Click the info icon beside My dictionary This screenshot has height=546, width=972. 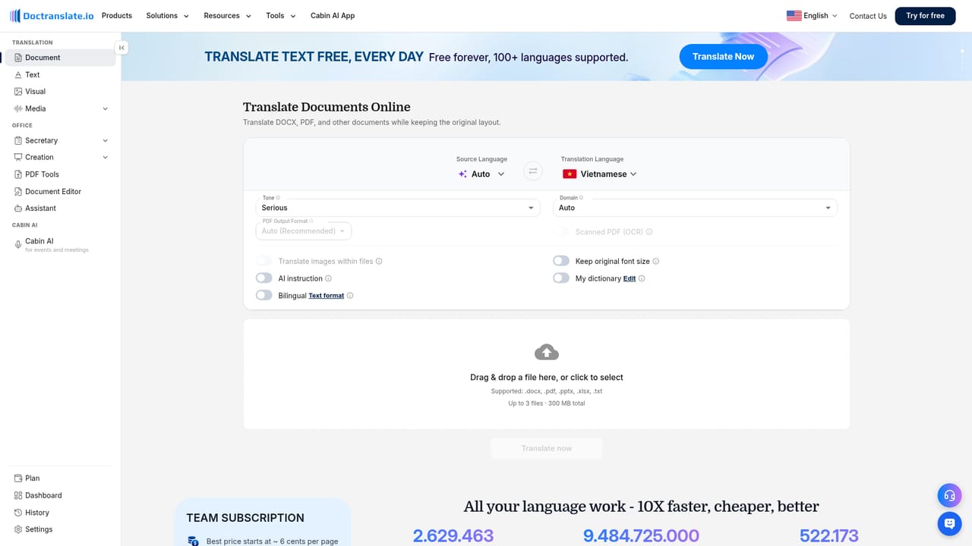[x=642, y=278]
